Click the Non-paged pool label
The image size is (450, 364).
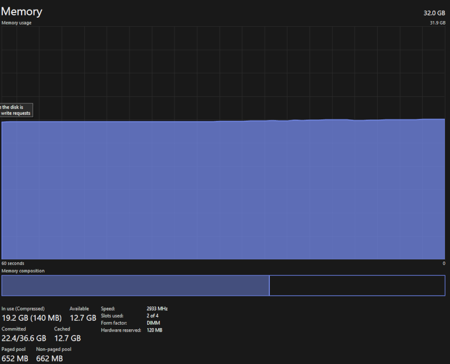(53, 349)
